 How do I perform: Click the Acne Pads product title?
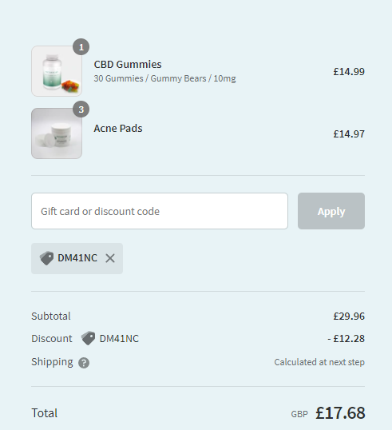118,129
